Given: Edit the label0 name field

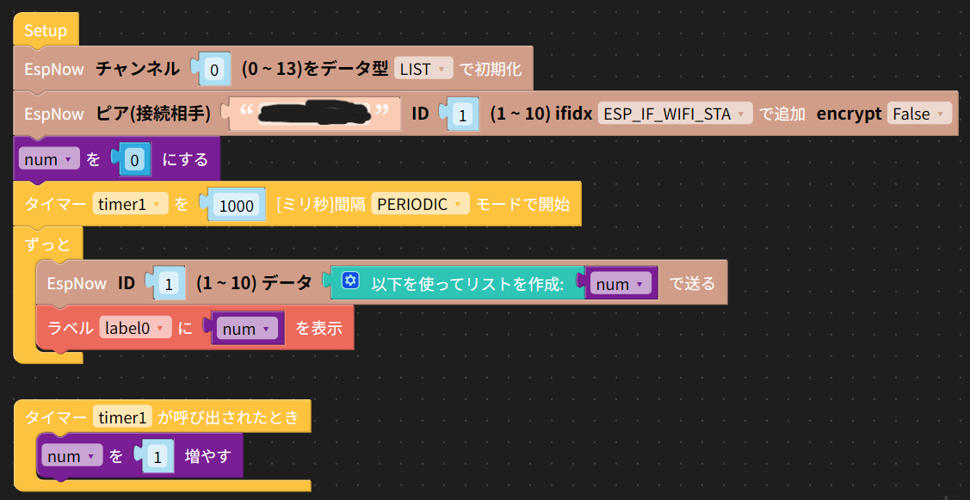Looking at the screenshot, I should (135, 327).
